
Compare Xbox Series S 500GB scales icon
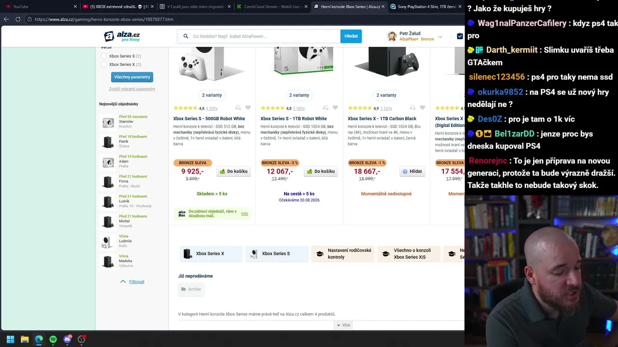[238, 108]
